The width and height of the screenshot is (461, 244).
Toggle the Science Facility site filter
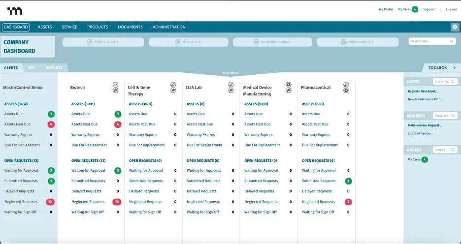tap(103, 42)
